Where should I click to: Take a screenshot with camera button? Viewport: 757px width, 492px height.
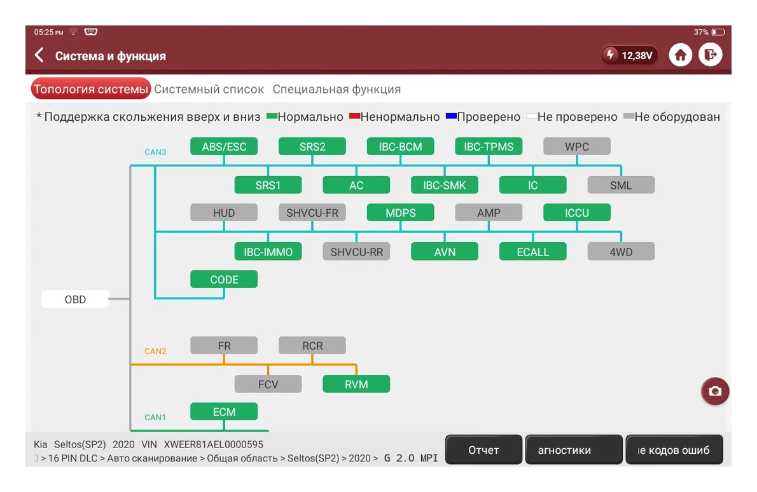715,391
